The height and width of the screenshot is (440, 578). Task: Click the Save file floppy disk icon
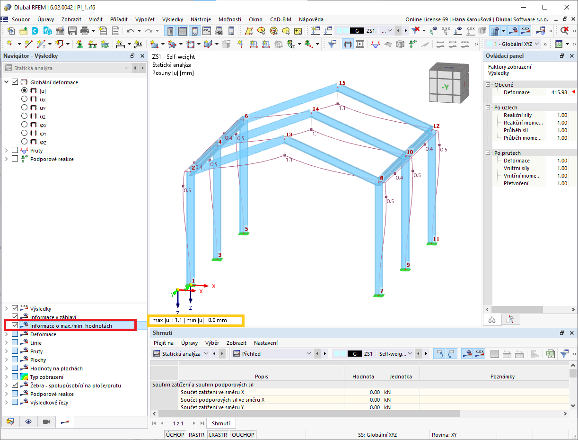72,31
